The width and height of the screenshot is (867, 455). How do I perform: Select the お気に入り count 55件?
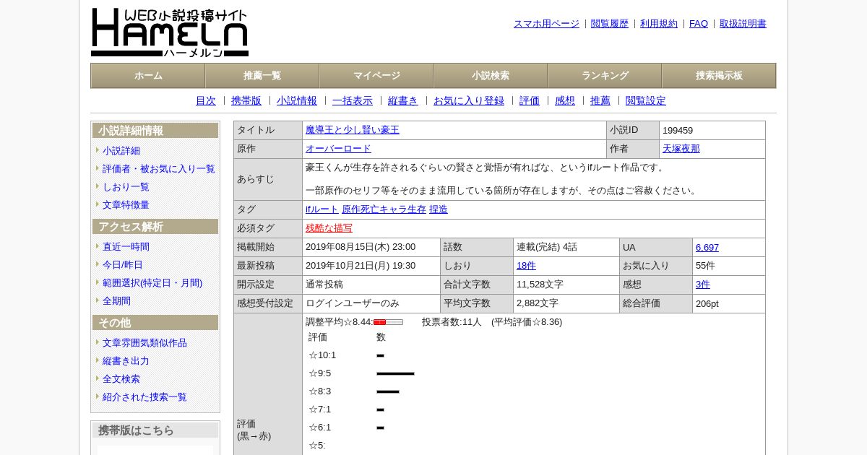coord(705,266)
